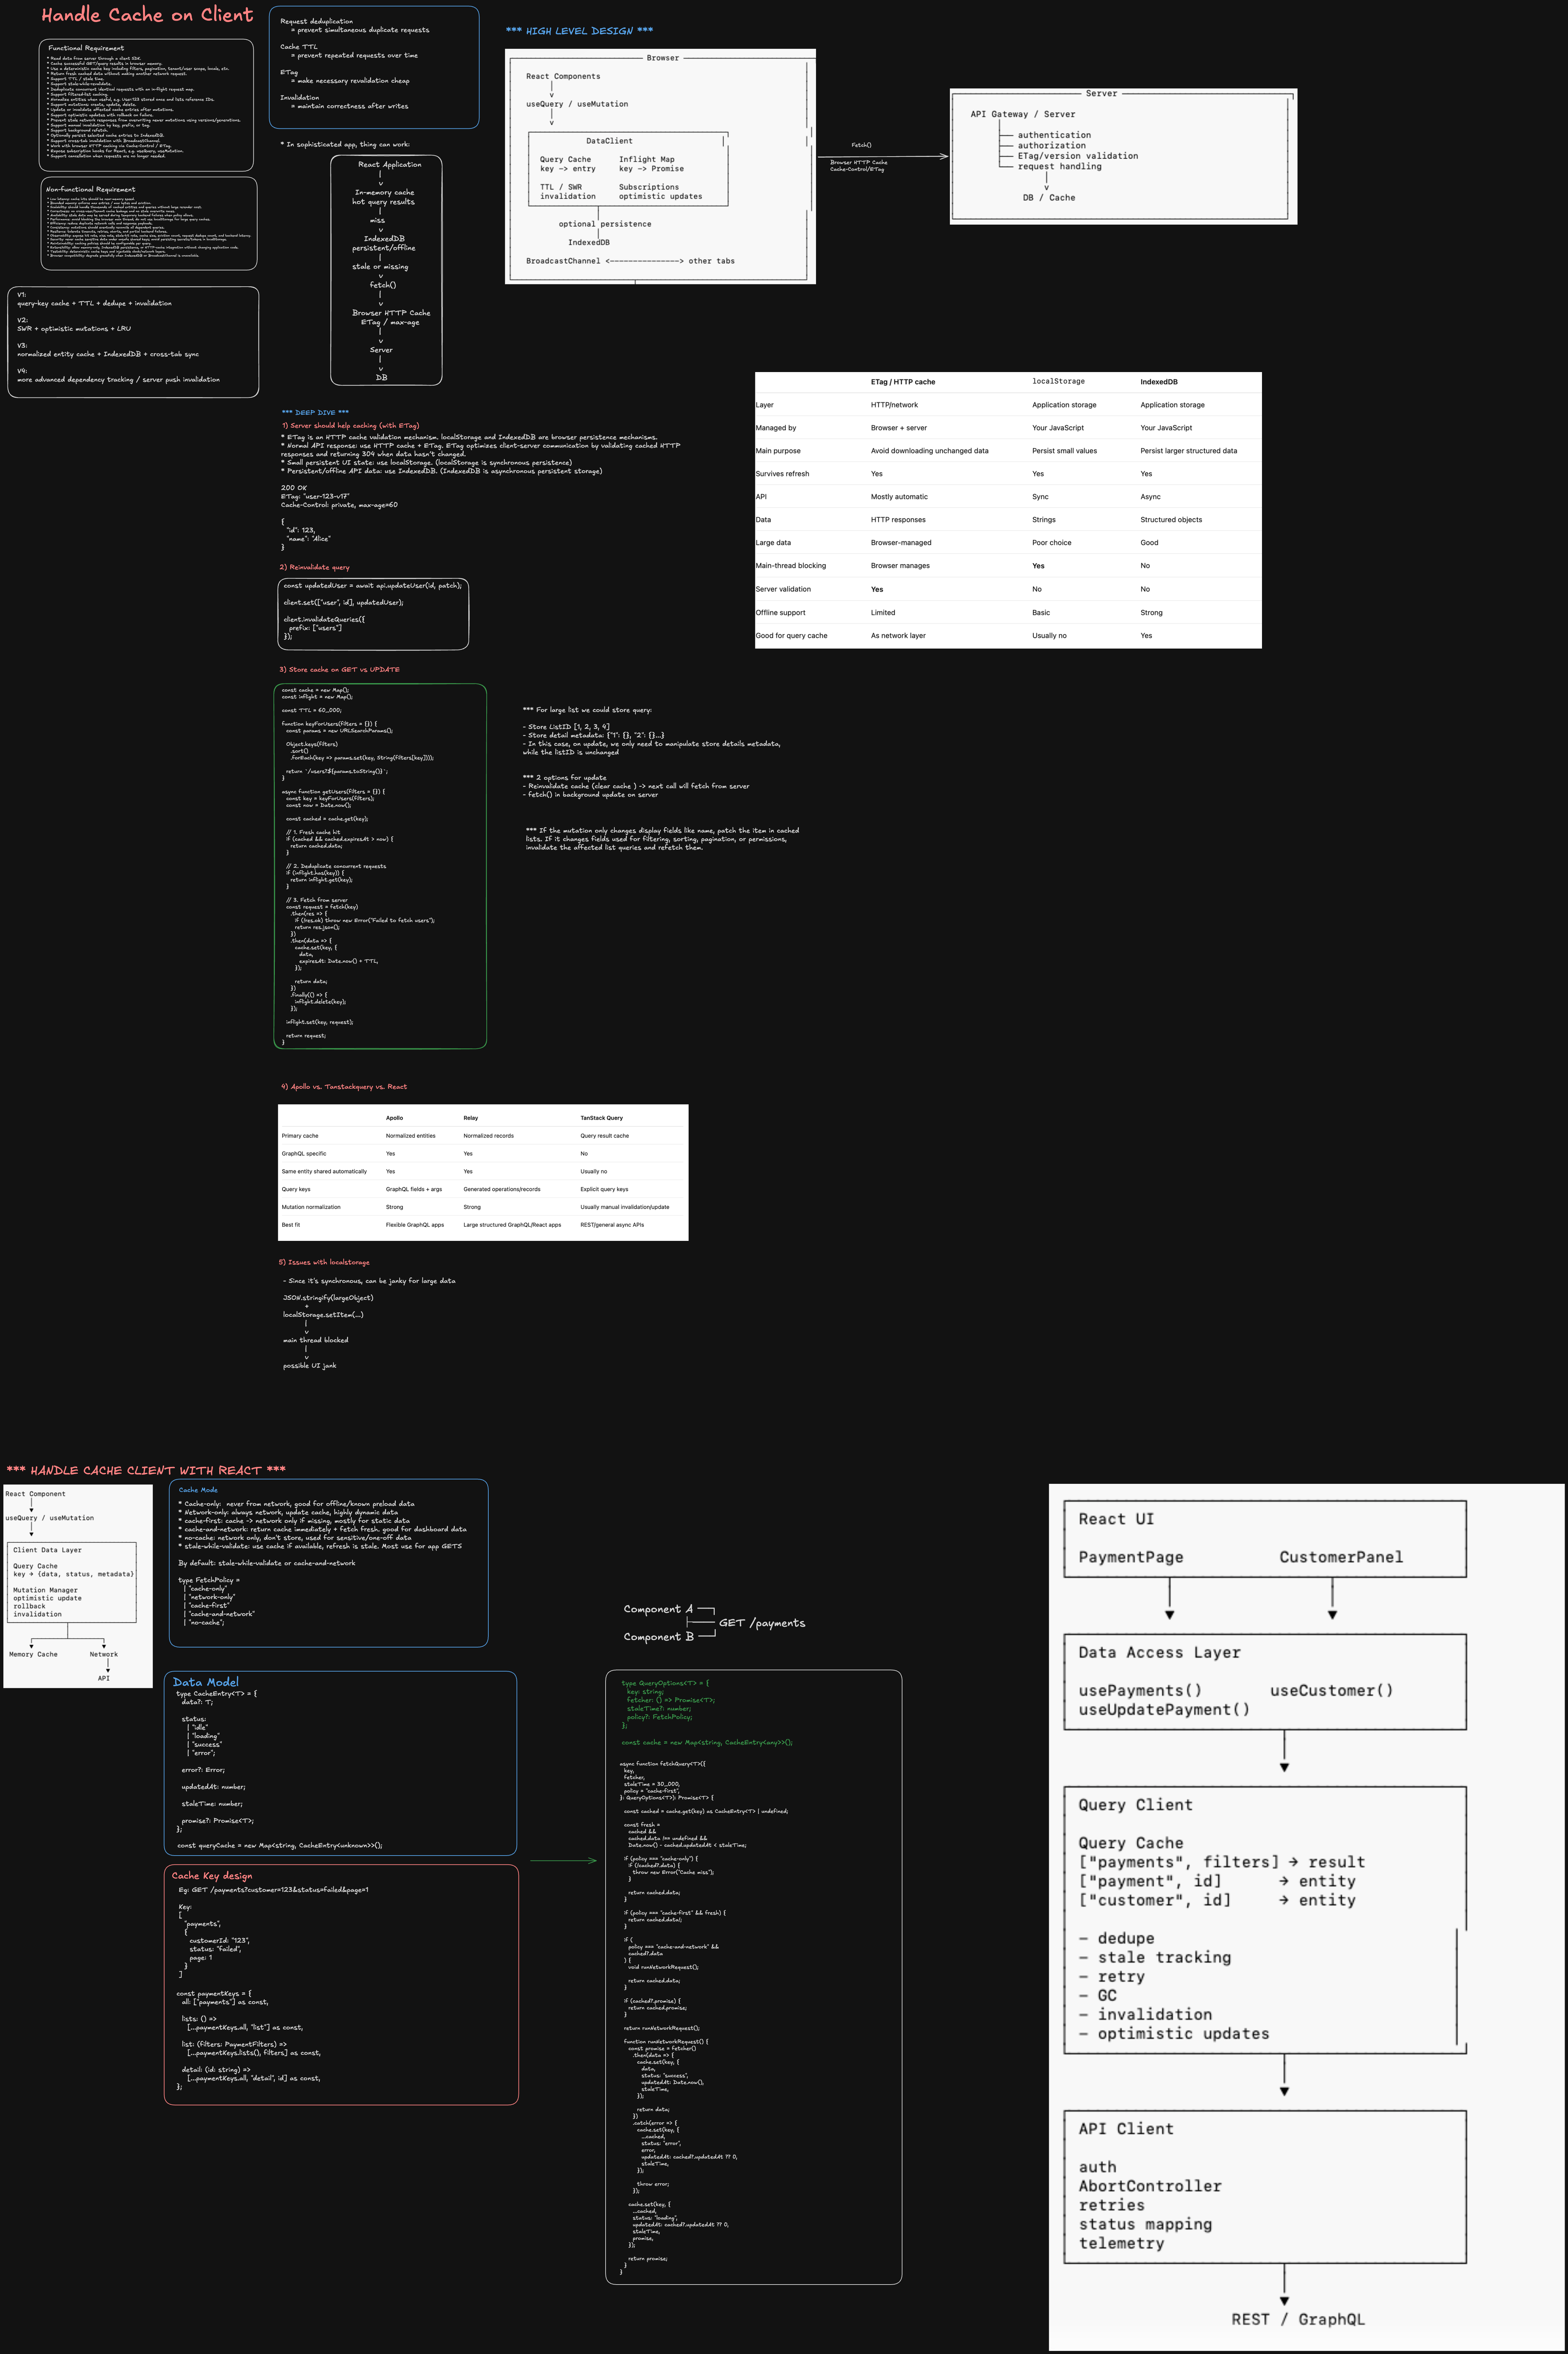Select the "Relay" column header

click(x=471, y=1118)
